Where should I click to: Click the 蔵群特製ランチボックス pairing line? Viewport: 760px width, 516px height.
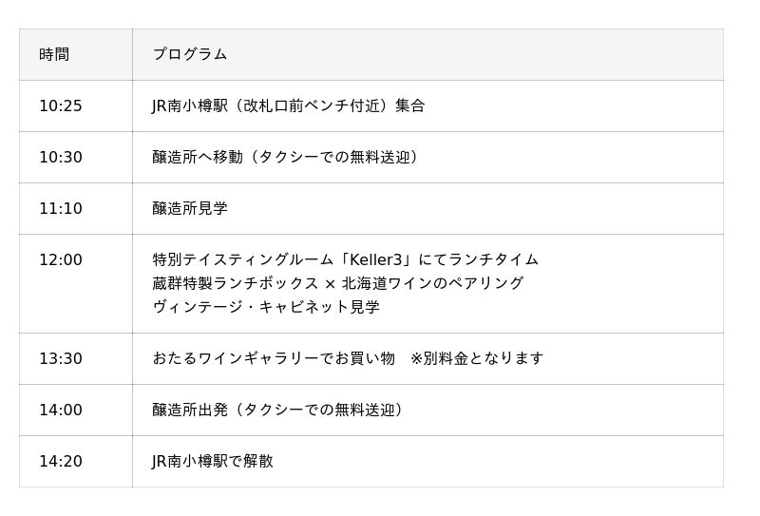pyautogui.click(x=337, y=283)
